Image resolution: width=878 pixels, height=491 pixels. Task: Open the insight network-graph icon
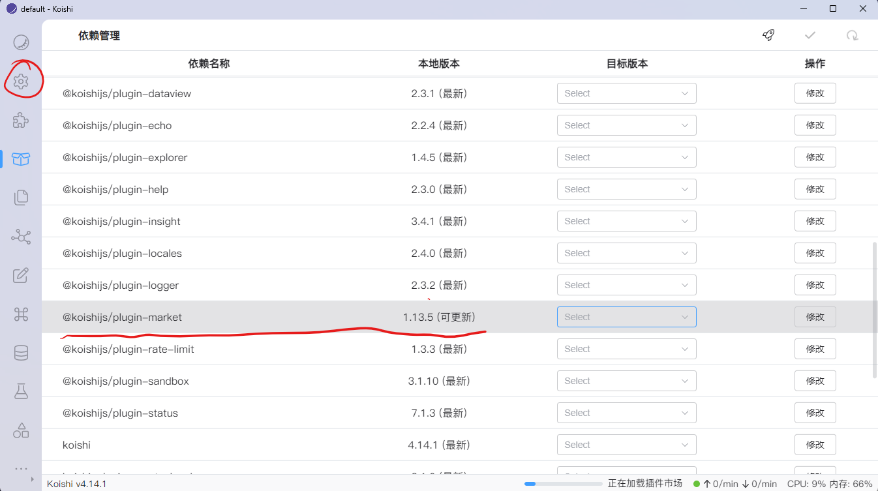tap(21, 237)
